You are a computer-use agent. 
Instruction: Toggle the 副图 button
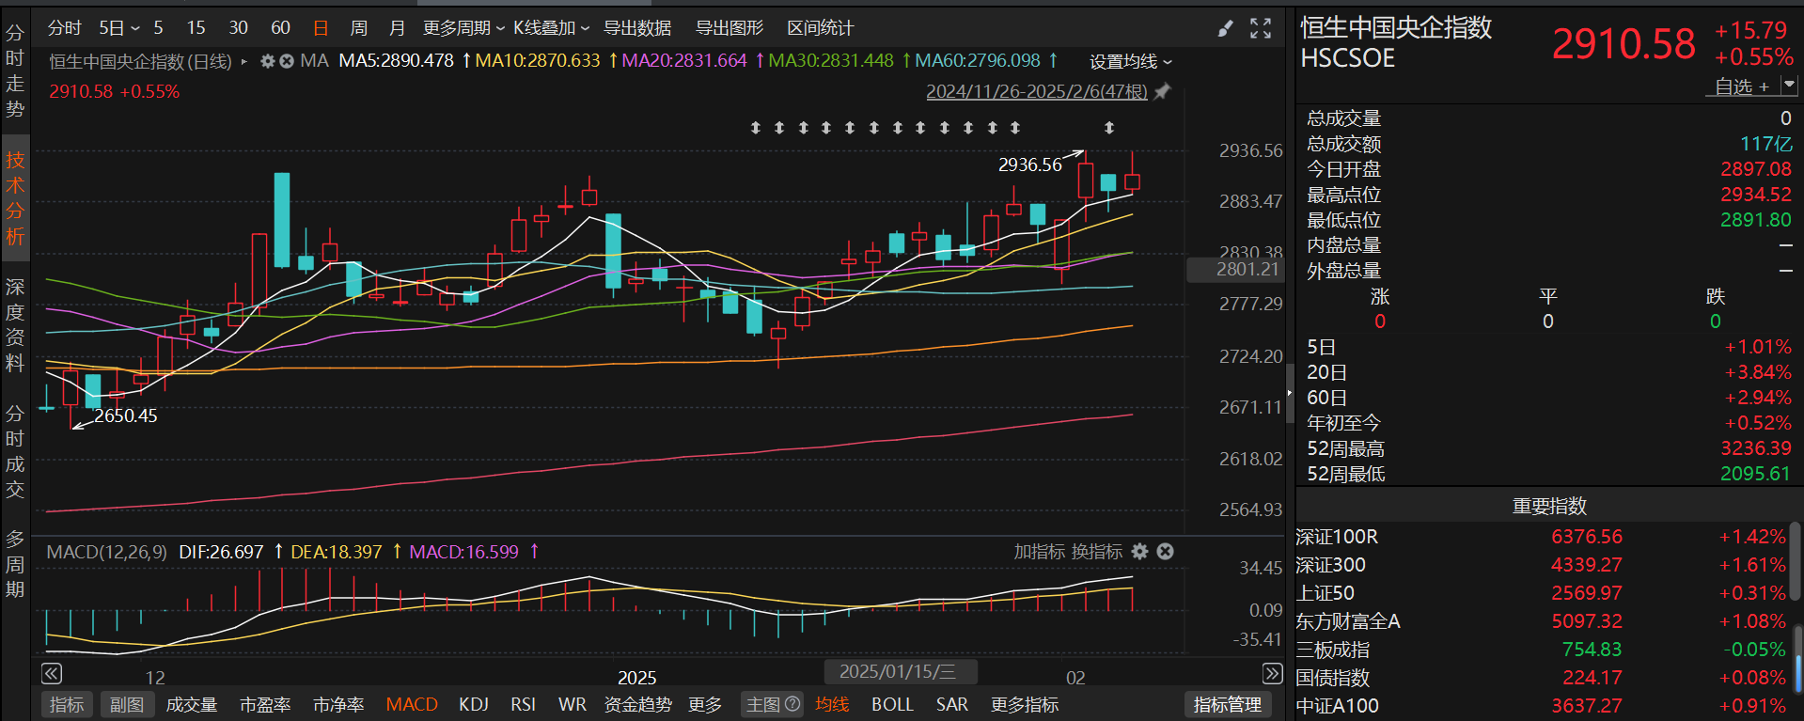point(127,705)
